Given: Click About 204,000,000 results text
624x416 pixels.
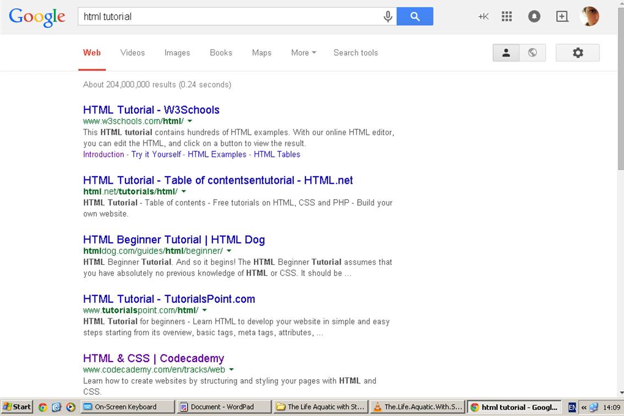Looking at the screenshot, I should 157,84.
